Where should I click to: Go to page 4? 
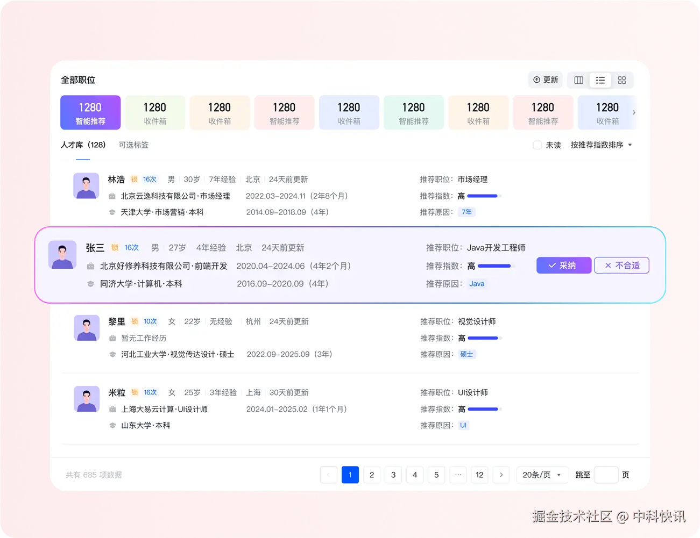pyautogui.click(x=415, y=475)
